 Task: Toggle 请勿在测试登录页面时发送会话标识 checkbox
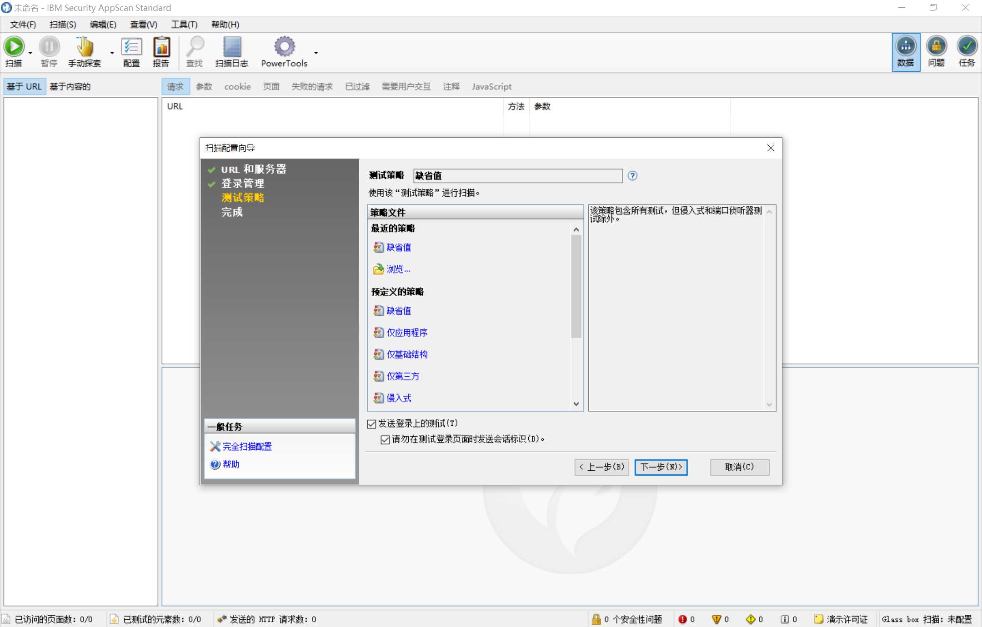point(385,439)
